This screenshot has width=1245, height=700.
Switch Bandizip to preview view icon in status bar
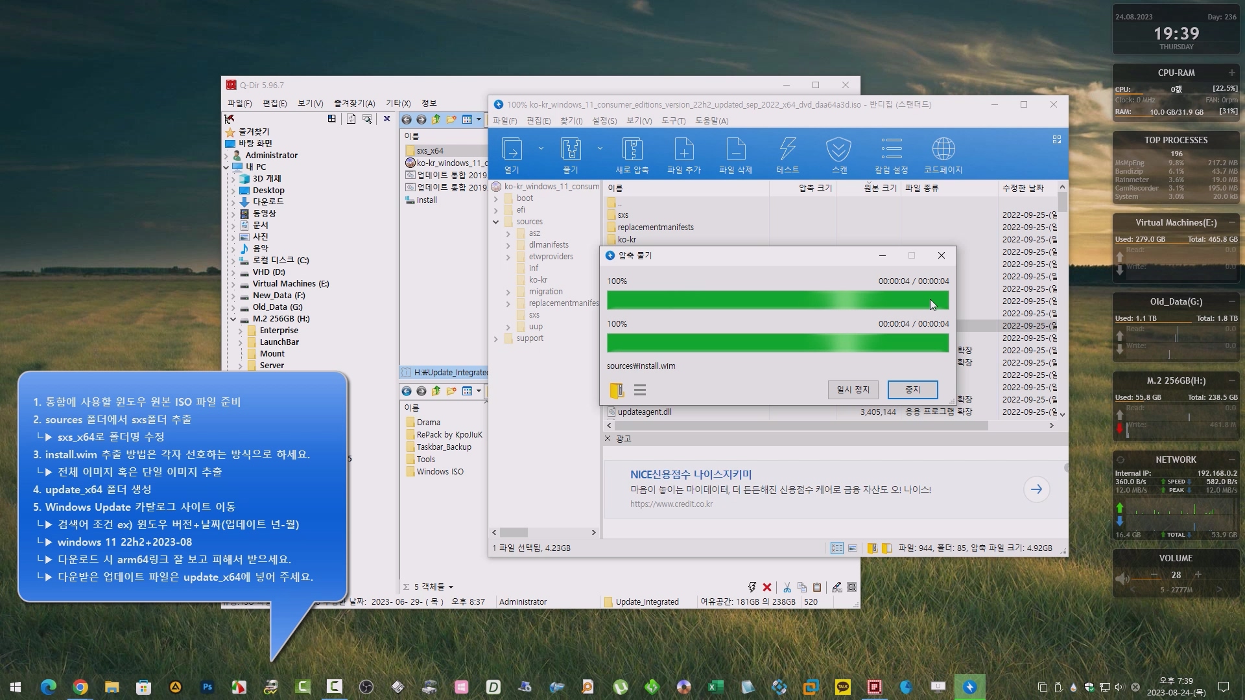click(x=853, y=548)
